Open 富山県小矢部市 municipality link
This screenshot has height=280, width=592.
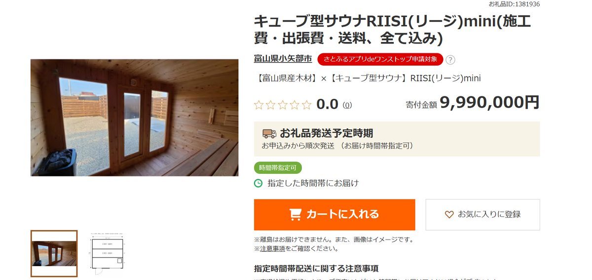pyautogui.click(x=283, y=59)
